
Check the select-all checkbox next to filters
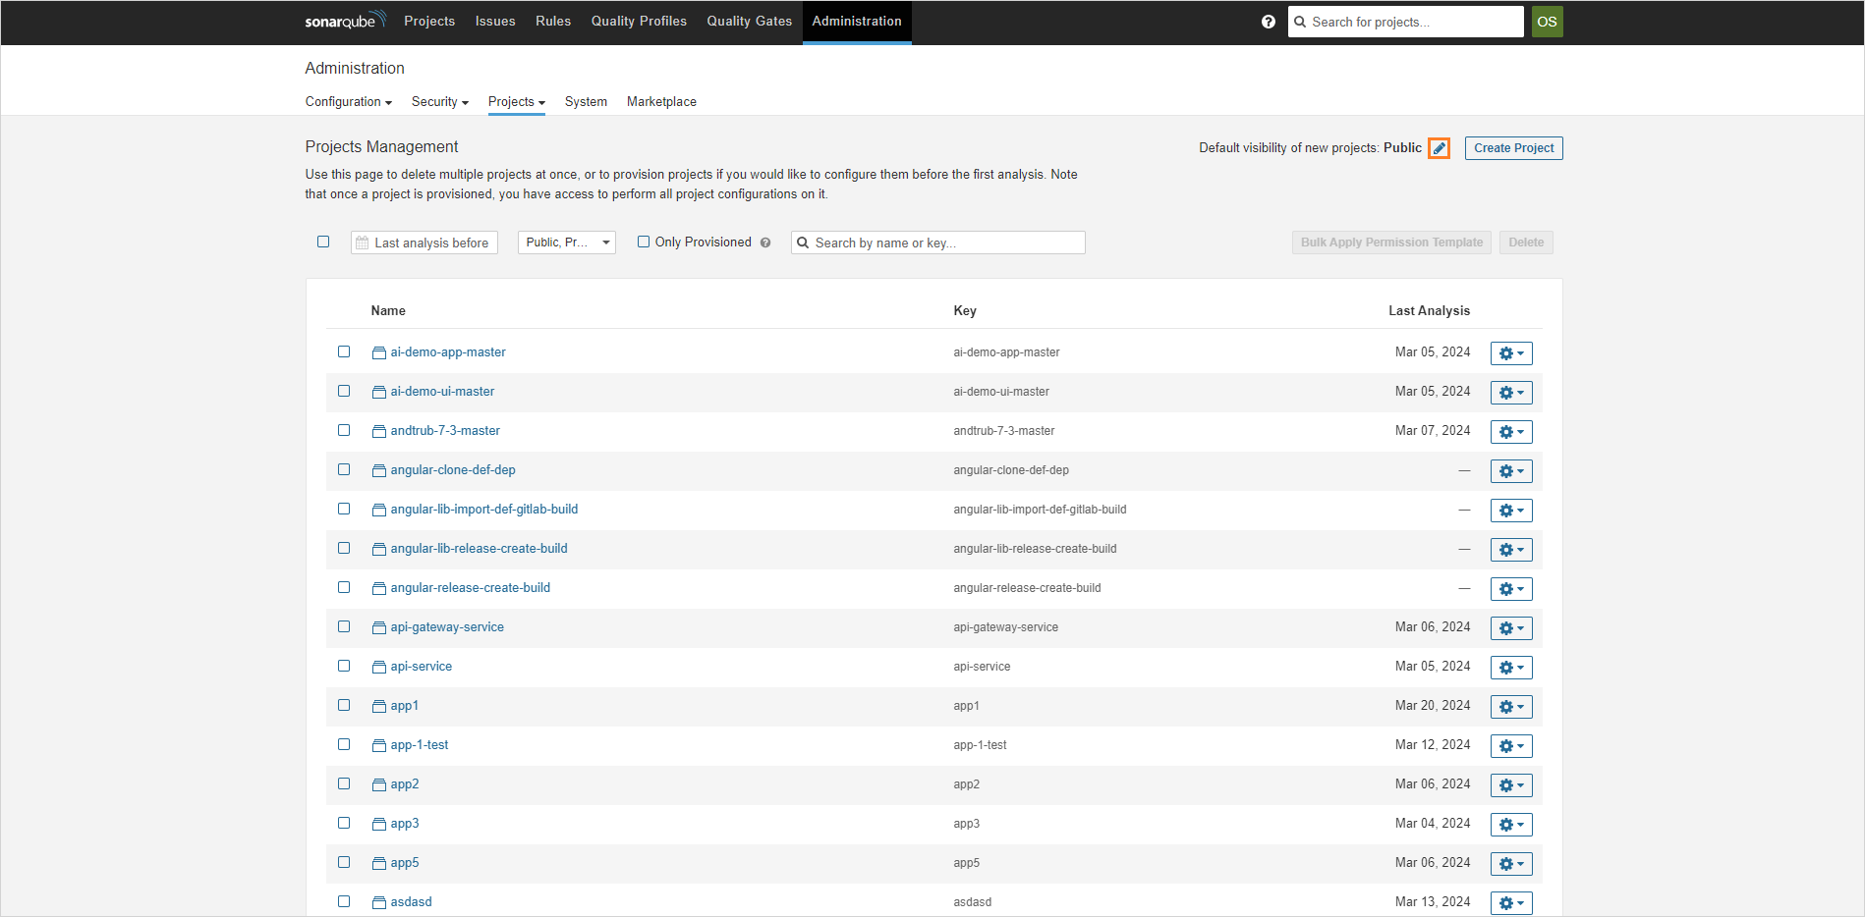tap(323, 242)
